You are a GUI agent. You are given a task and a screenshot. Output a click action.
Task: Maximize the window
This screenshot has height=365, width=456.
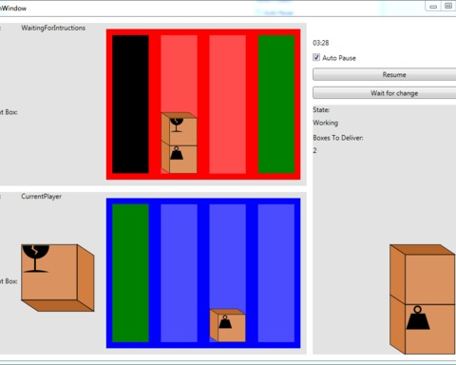[x=448, y=6]
